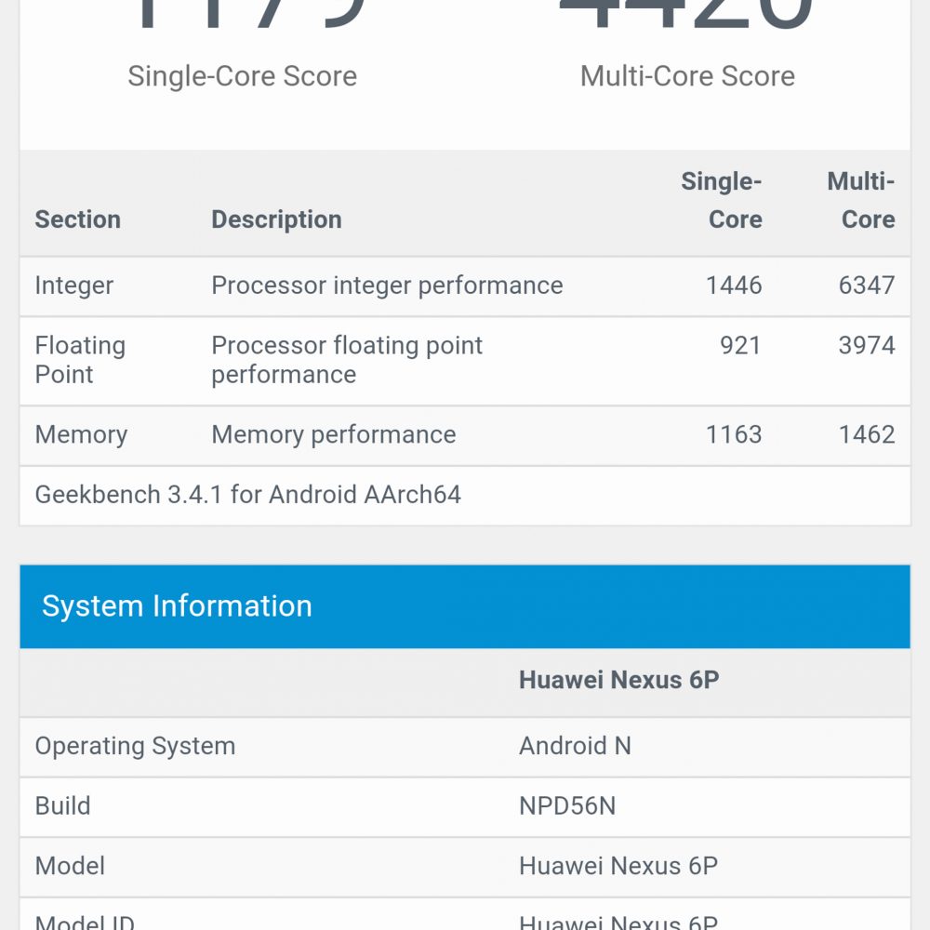Viewport: 930px width, 930px height.
Task: Click the Integer single-core value 1446
Action: pos(734,286)
